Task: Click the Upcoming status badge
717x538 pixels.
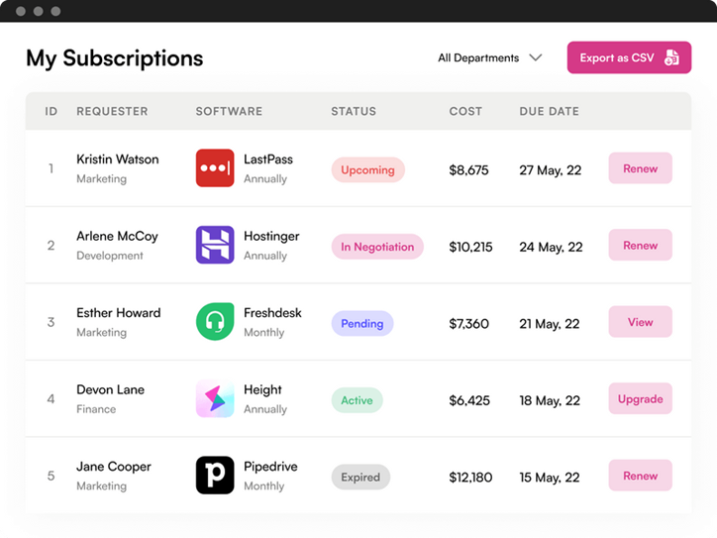Action: pyautogui.click(x=367, y=169)
